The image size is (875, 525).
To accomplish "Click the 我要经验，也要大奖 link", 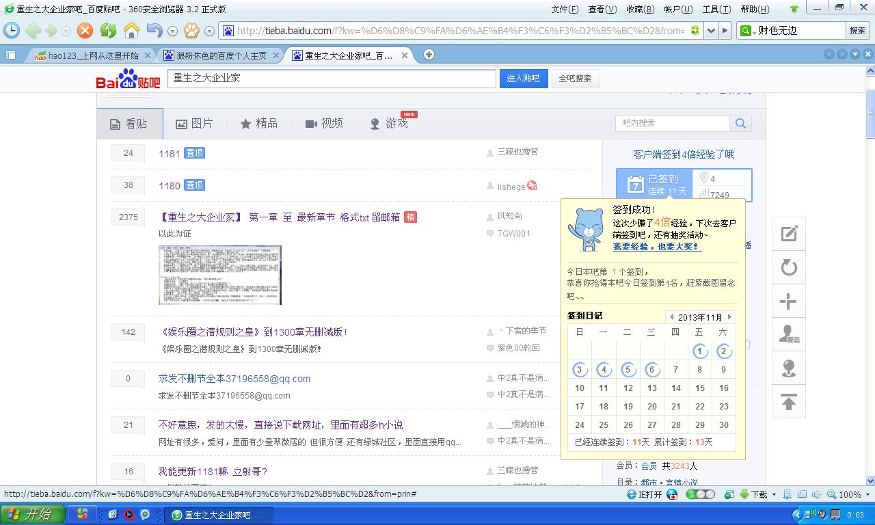I will pos(656,246).
